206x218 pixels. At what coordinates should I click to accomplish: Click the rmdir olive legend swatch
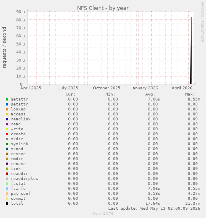[7, 159]
